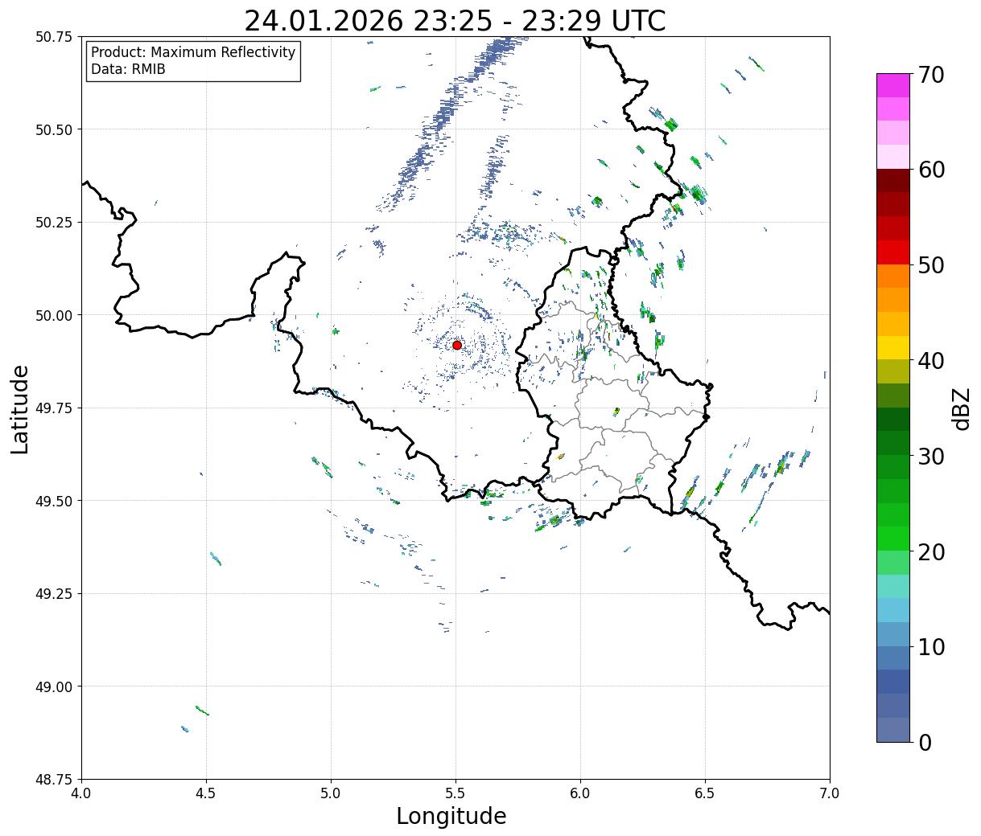
Task: Click the 48.75 latitude tick label
Action: (53, 779)
